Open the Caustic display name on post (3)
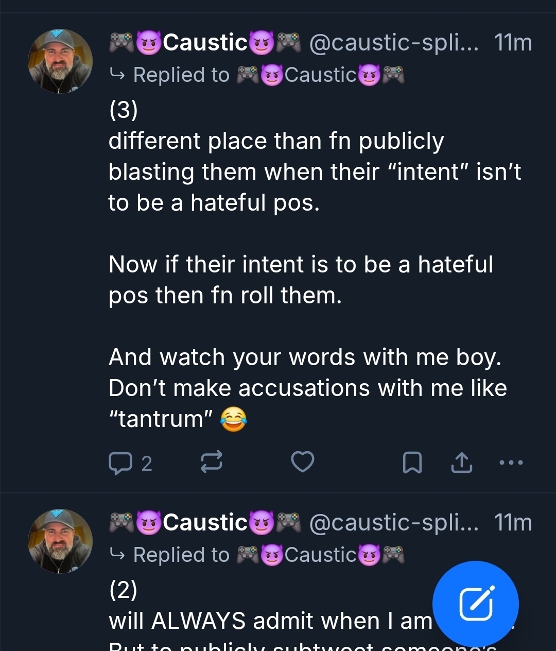Viewport: 556px width, 651px height. pos(205,43)
